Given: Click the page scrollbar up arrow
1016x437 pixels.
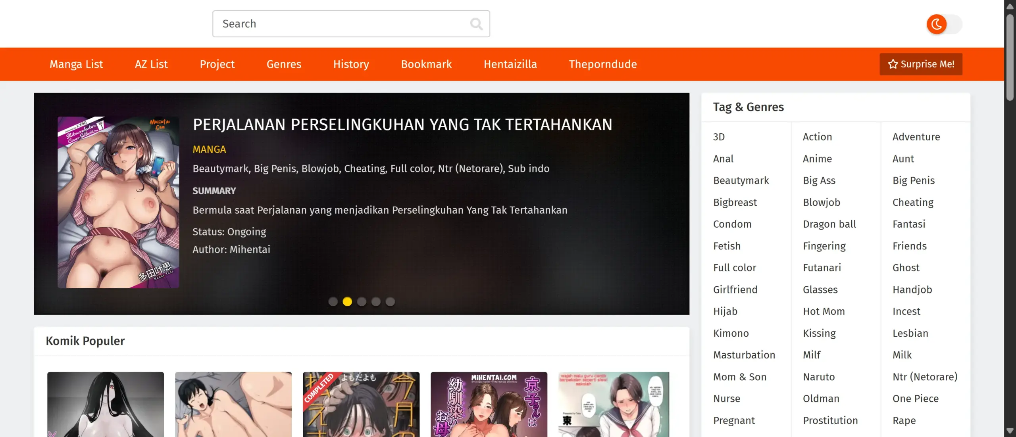Looking at the screenshot, I should coord(1010,6).
